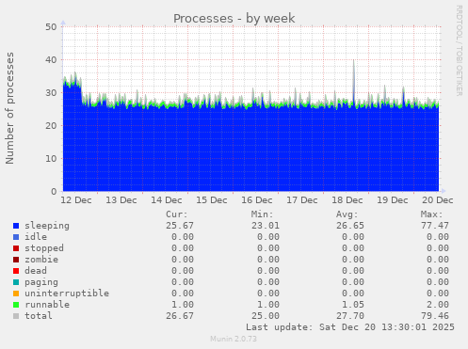Click the 'Avg:' column header
The width and height of the screenshot is (468, 349).
347,214
